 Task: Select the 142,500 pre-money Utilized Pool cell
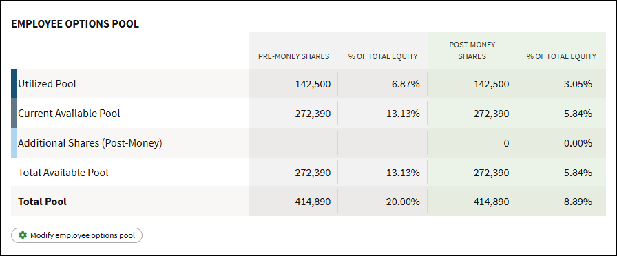click(x=293, y=84)
